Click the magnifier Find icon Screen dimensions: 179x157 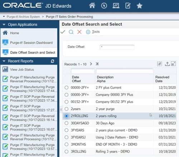pos(71,32)
